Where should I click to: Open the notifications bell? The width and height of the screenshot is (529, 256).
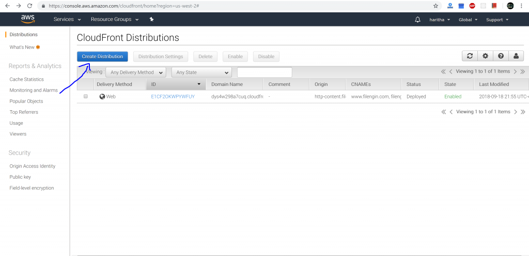point(417,20)
